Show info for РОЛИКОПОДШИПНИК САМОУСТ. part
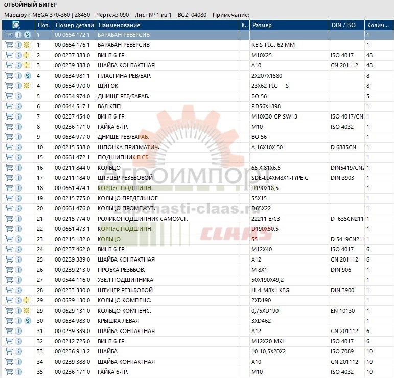 pos(18,219)
